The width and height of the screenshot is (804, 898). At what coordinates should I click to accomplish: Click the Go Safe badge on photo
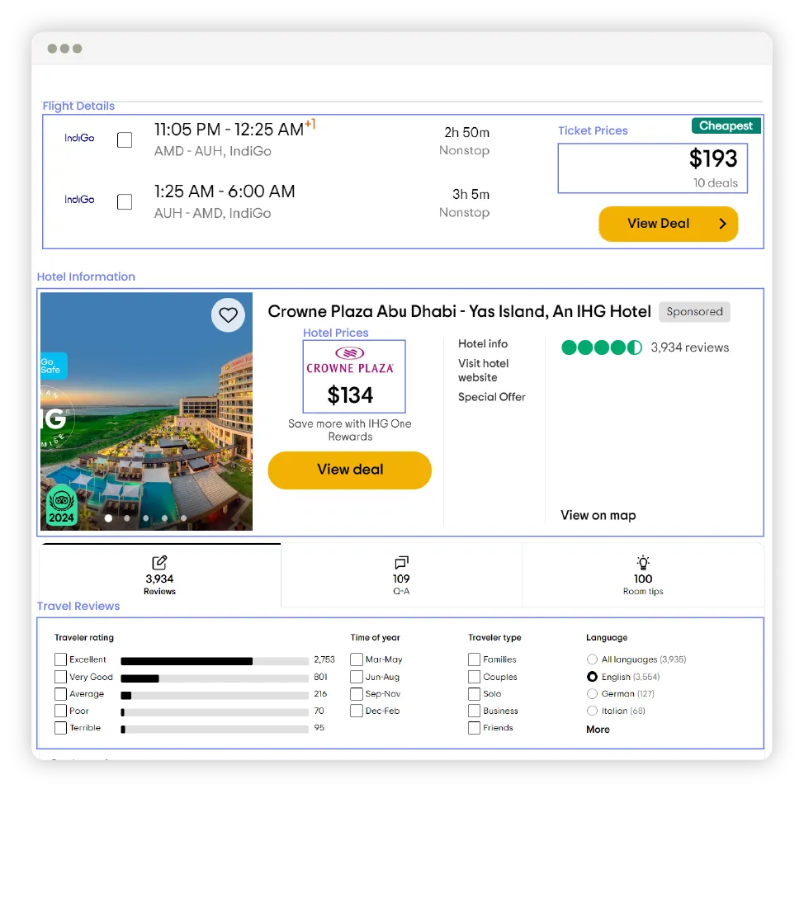coord(54,366)
